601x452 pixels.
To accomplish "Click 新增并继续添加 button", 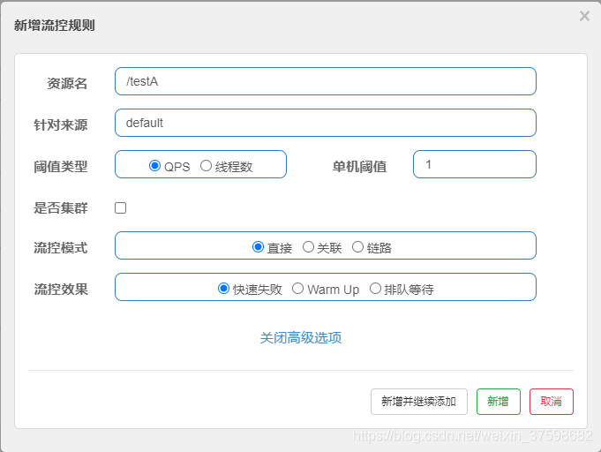I will coord(419,402).
